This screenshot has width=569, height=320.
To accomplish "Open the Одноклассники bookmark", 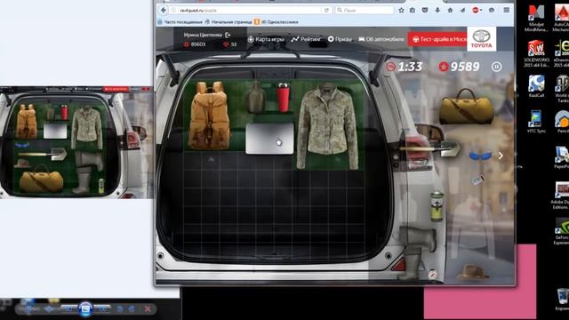I will (276, 22).
